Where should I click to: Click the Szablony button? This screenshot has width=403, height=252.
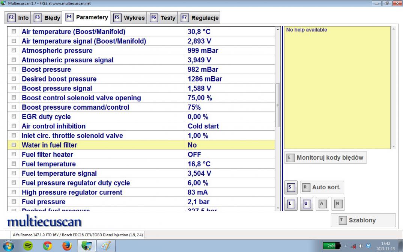[363, 220]
